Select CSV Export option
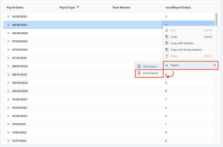This screenshot has width=223, height=147. pos(150,66)
